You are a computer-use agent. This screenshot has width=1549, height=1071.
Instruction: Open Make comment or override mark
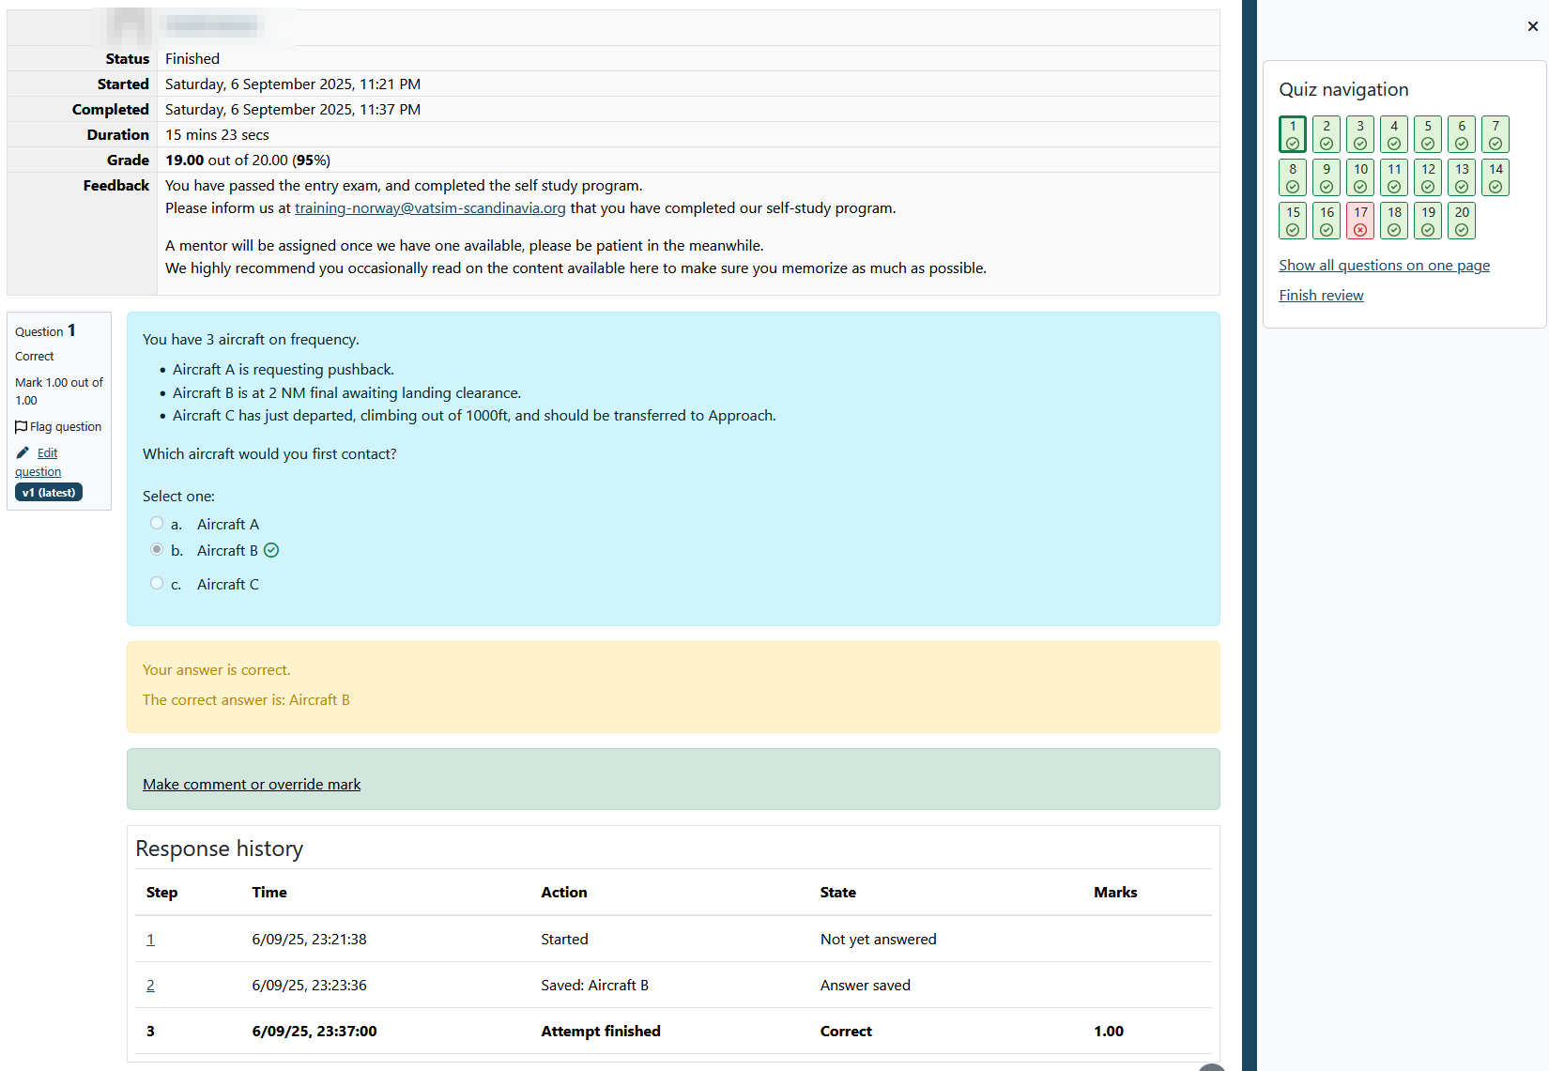pos(252,785)
